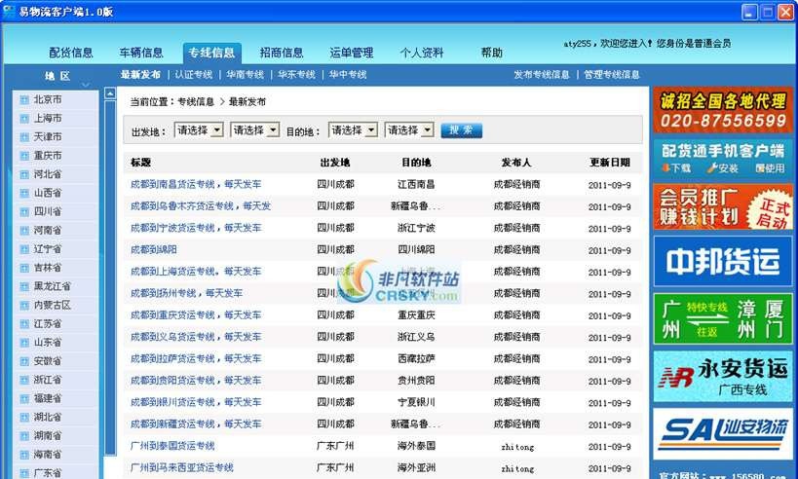Select 华中专线 sub-tab
The height and width of the screenshot is (479, 798).
348,74
